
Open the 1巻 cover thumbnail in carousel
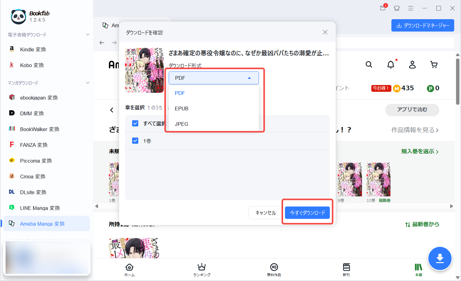click(114, 179)
